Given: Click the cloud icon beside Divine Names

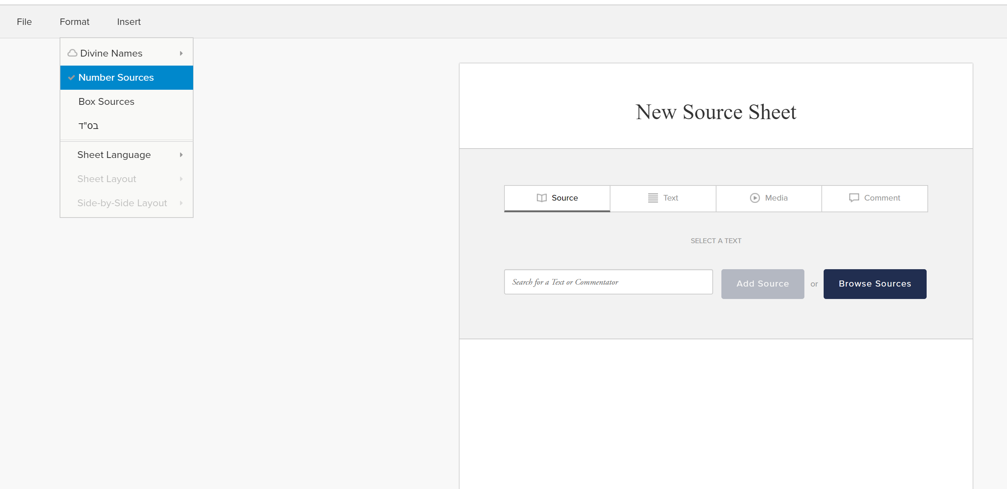Looking at the screenshot, I should coord(72,53).
